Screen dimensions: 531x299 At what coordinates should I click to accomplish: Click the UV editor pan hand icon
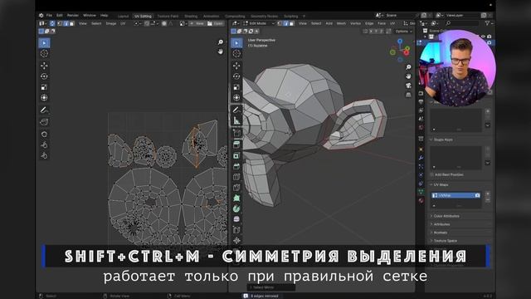pyautogui.click(x=221, y=51)
